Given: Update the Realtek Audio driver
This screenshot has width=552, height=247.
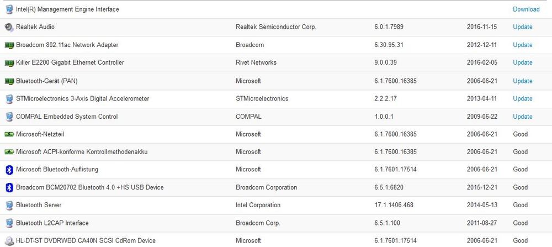Looking at the screenshot, I should tap(522, 27).
